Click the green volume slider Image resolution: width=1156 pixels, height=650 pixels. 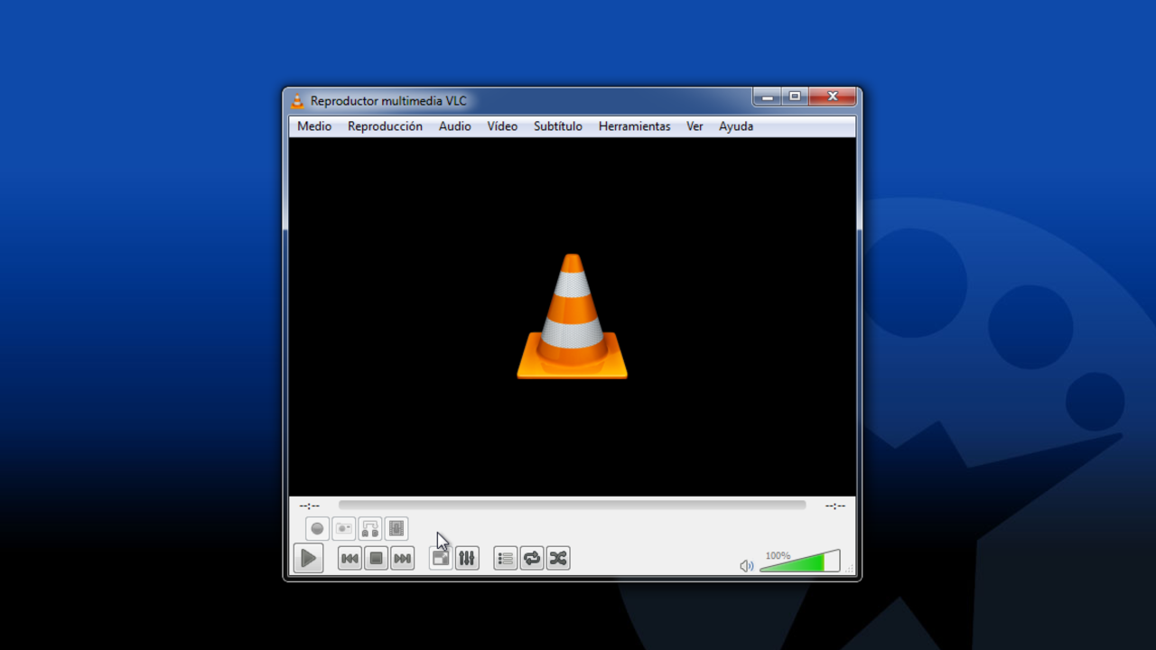pyautogui.click(x=800, y=562)
